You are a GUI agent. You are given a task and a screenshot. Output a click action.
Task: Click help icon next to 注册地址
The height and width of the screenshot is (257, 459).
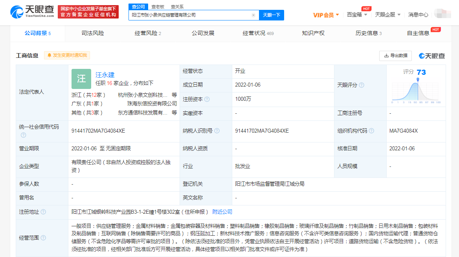[x=43, y=212]
